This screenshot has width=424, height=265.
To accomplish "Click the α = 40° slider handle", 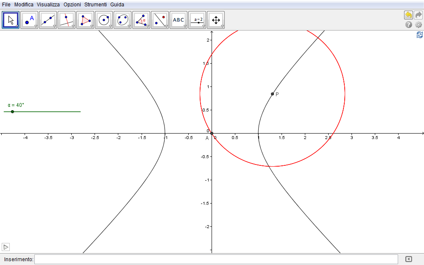I will 12,112.
